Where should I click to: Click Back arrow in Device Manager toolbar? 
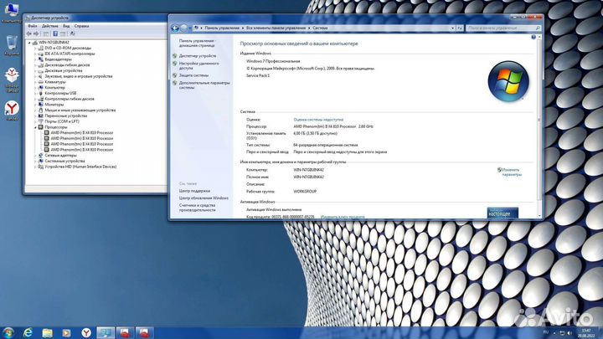pos(28,33)
